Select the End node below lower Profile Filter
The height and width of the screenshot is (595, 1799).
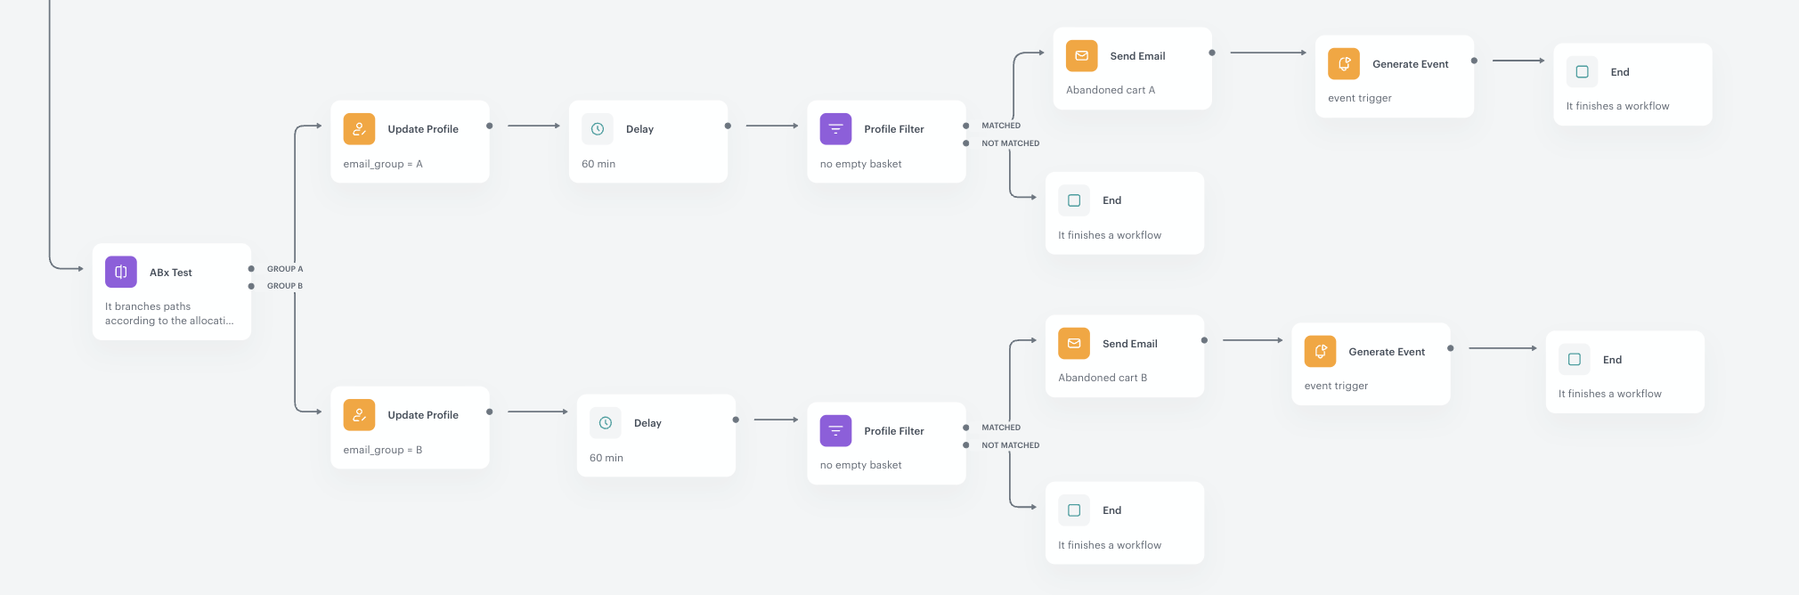point(1124,523)
